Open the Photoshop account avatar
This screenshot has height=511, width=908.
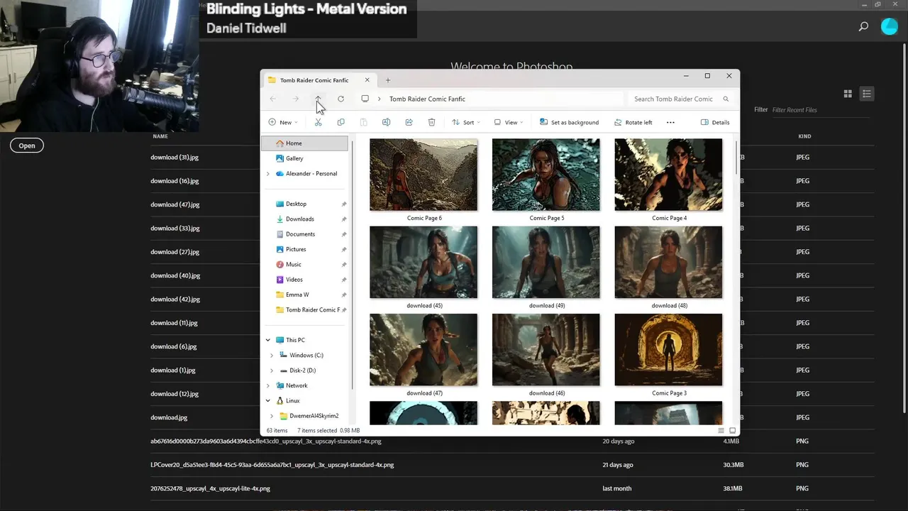(890, 27)
